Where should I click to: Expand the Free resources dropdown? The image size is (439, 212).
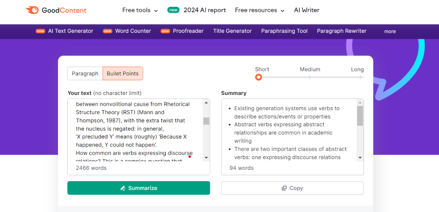[x=259, y=10]
